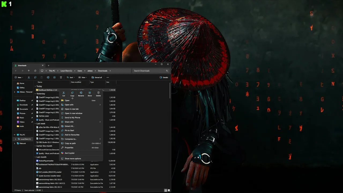343x193 pixels.
Task: Click abbes in the address bar
Action: point(90,71)
